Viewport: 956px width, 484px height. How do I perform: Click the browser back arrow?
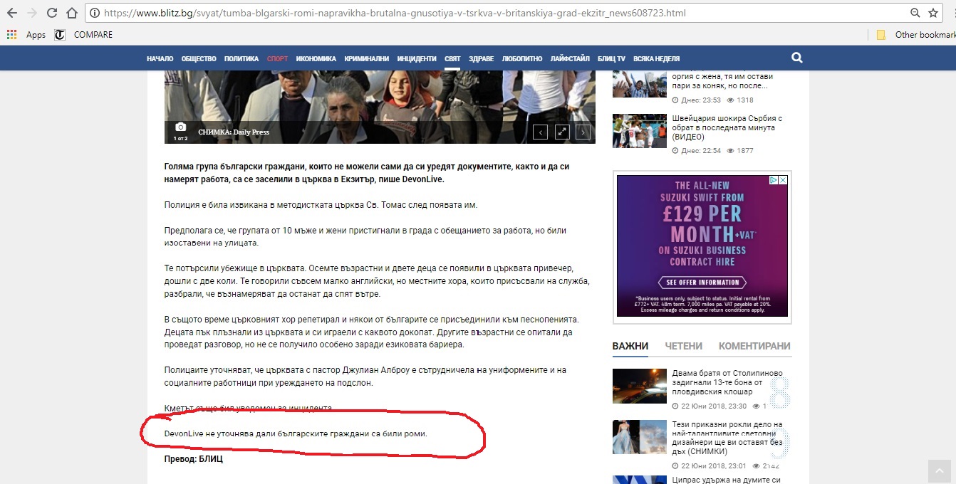[x=11, y=13]
